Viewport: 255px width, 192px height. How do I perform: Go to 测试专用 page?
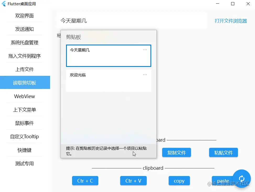click(24, 163)
